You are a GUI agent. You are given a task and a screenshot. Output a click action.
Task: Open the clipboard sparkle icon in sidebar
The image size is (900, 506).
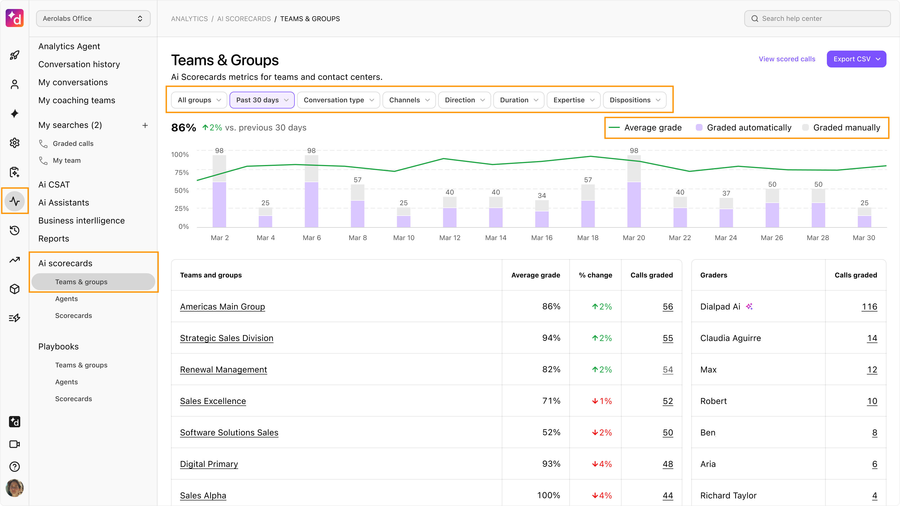click(x=14, y=172)
